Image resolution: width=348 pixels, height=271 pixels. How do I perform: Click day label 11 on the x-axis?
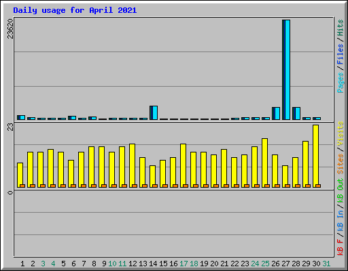pos(122,264)
